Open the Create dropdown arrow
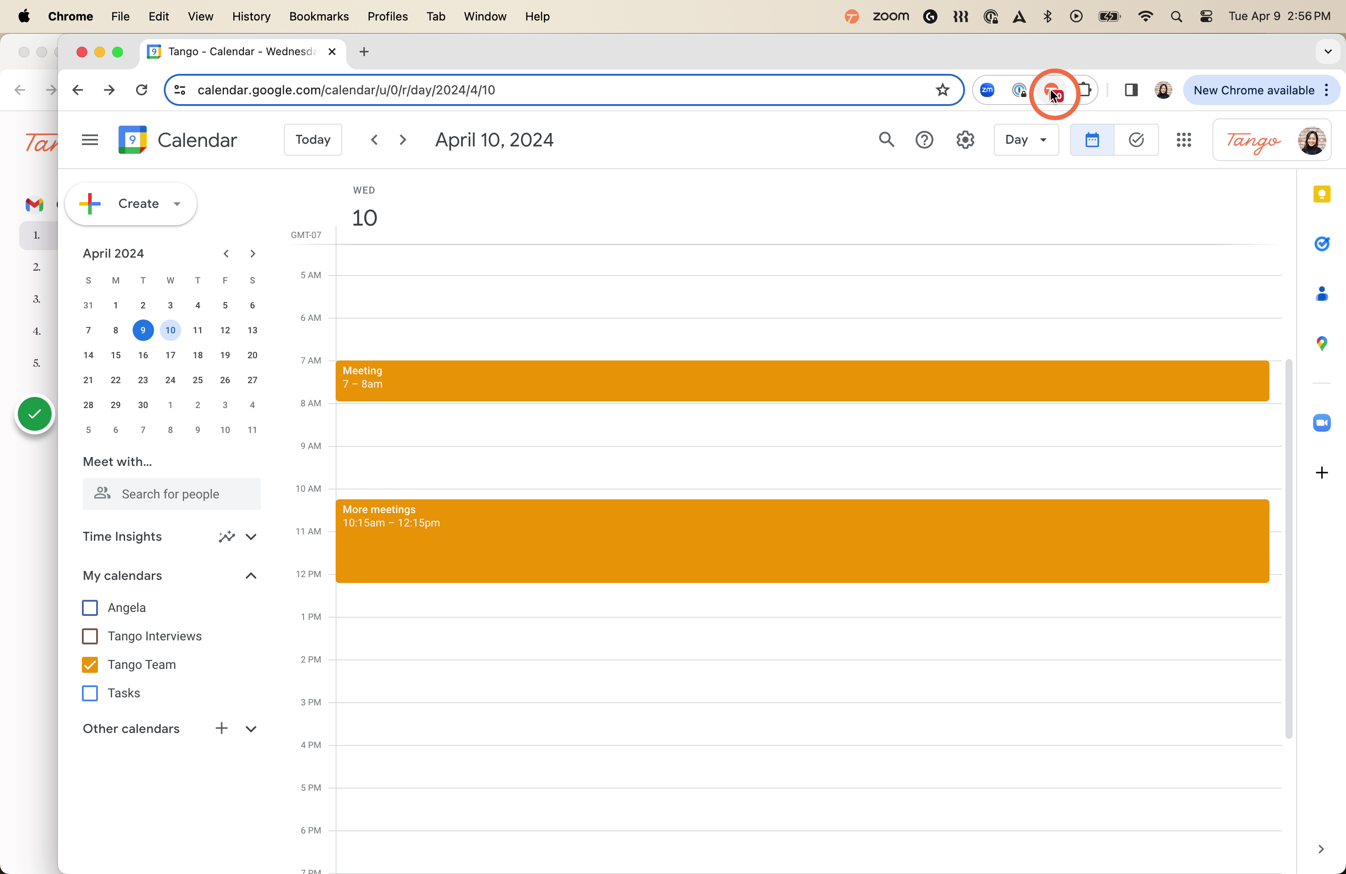 click(177, 203)
